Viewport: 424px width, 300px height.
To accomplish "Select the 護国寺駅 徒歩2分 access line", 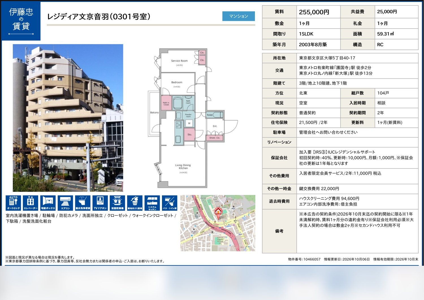I will 335,68.
